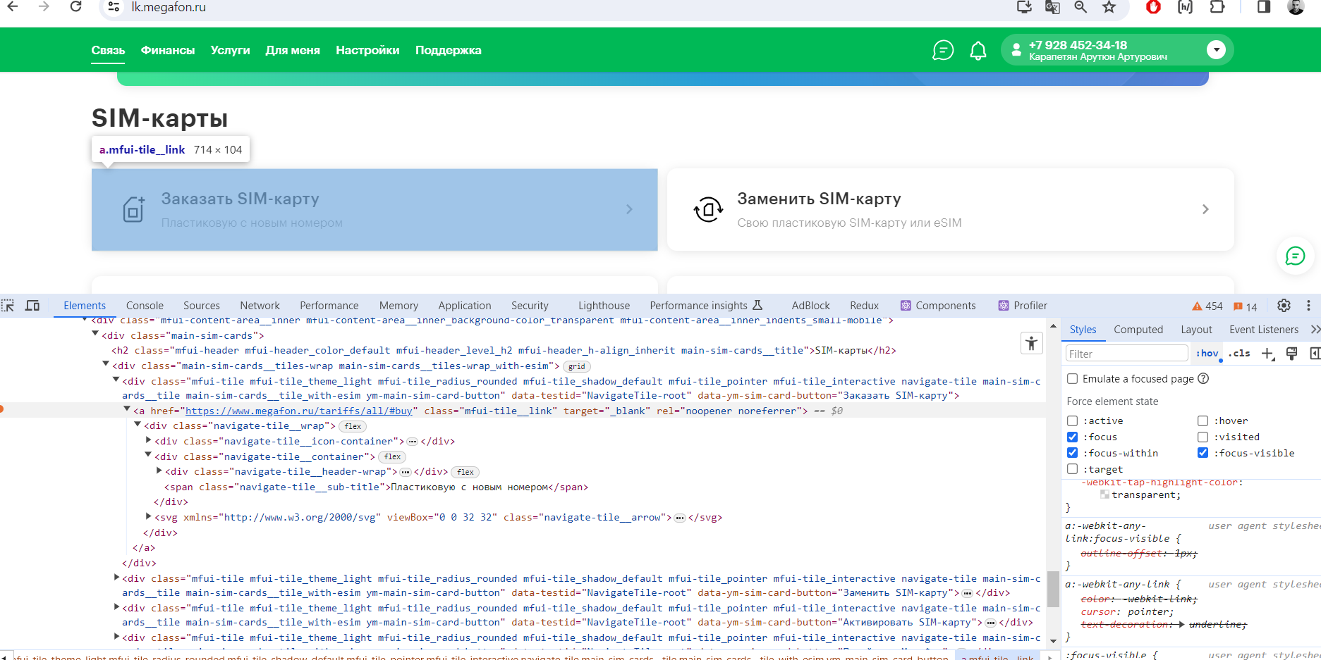The image size is (1321, 660).
Task: Switch to the Computed tab
Action: click(x=1138, y=330)
